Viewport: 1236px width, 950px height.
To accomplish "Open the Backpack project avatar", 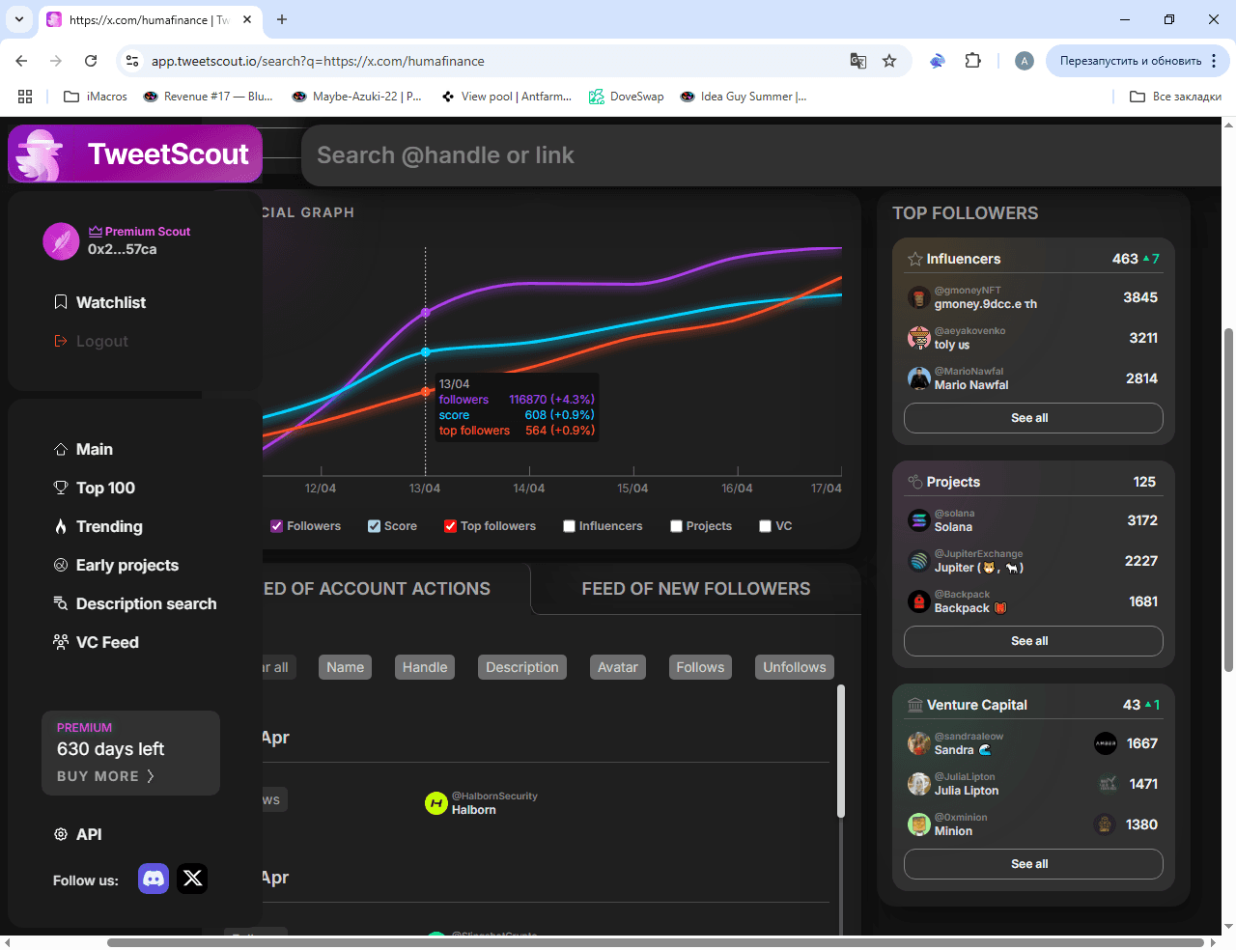I will [918, 601].
